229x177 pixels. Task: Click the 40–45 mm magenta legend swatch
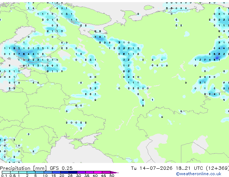click(x=98, y=172)
